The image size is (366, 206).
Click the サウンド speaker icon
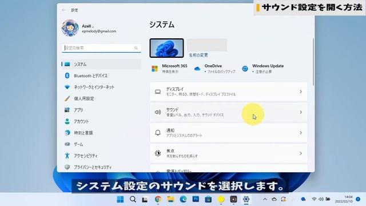coord(158,112)
